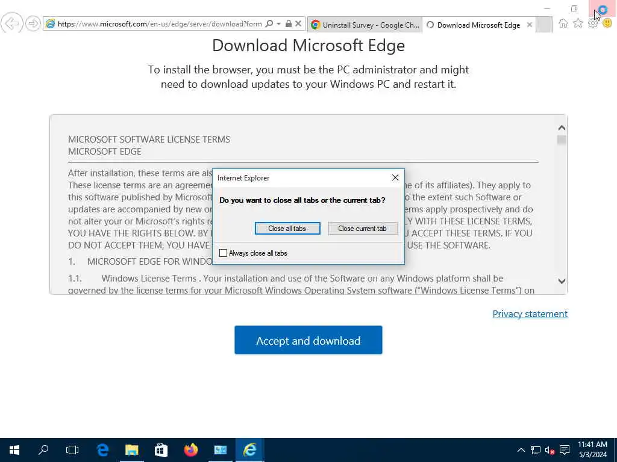Image resolution: width=617 pixels, height=462 pixels.
Task: Click the browser Forward arrow button
Action: pos(33,23)
